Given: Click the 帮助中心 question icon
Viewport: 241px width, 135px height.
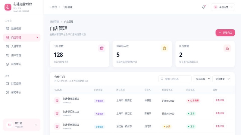Looking at the screenshot, I should (x=7, y=92).
